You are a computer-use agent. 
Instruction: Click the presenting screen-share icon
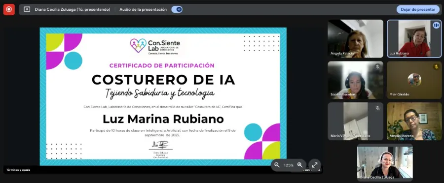27,9
